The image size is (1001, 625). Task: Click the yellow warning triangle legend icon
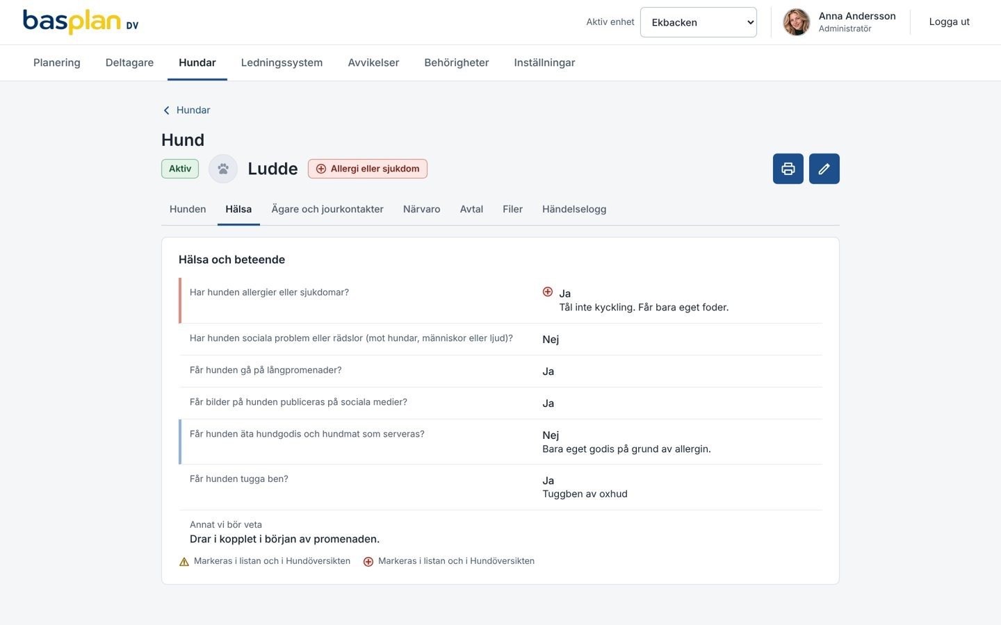click(x=184, y=562)
